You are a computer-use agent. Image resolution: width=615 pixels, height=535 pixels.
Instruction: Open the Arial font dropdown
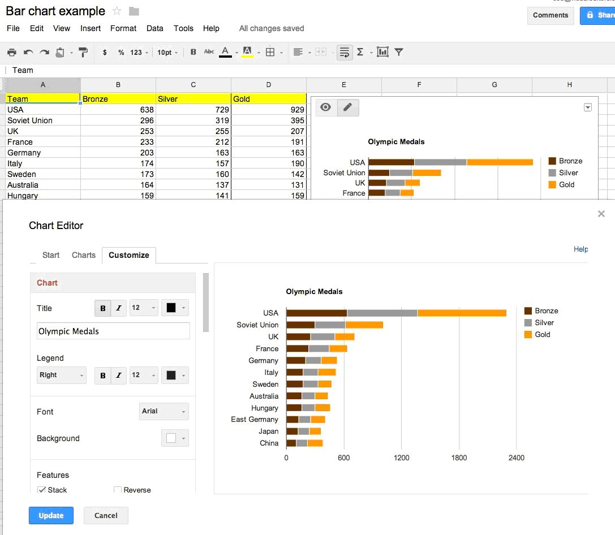pos(164,411)
